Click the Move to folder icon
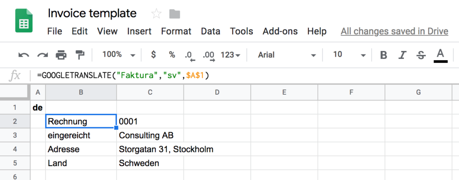Screen dimensions: 459x180 [175, 14]
